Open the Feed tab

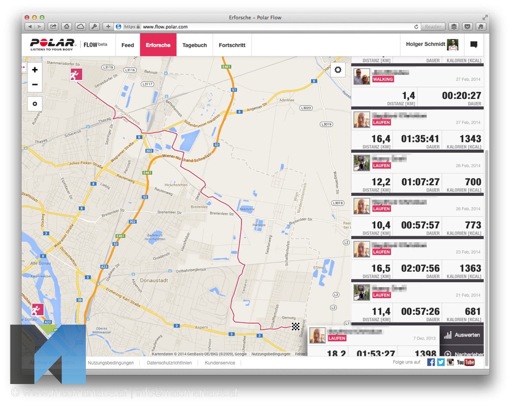(x=127, y=45)
